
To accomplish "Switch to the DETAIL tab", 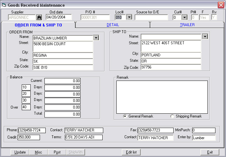I will tap(113, 25).
